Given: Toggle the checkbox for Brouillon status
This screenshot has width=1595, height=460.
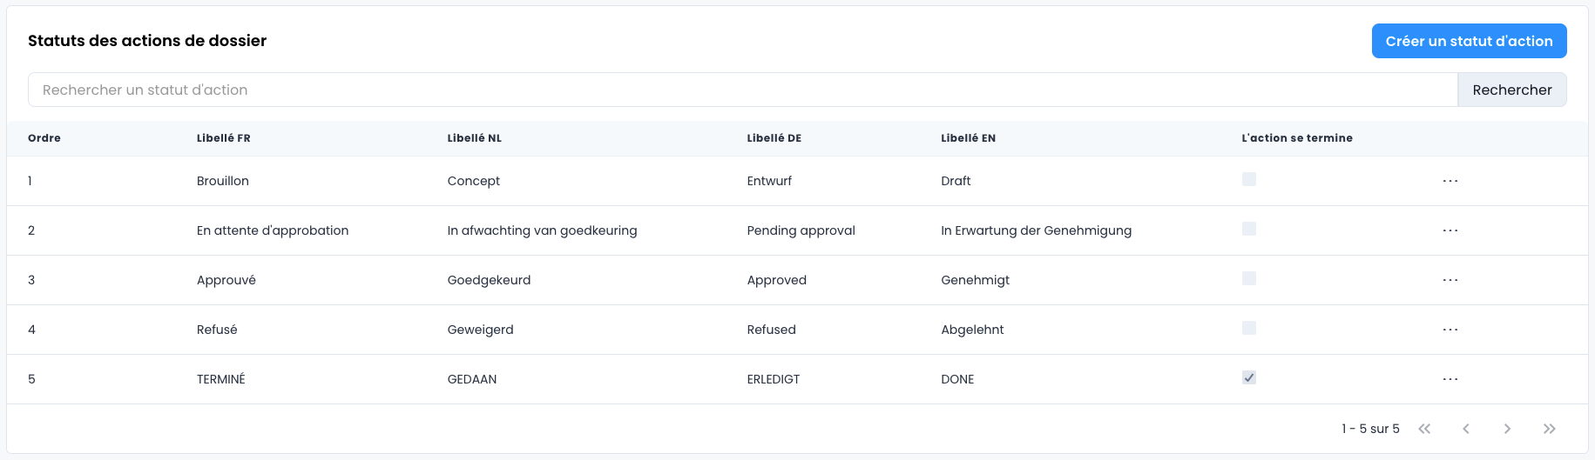Looking at the screenshot, I should (x=1249, y=179).
